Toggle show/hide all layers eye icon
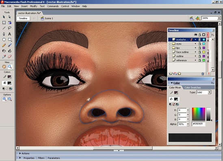This screenshot has height=161, width=223. point(195,34)
